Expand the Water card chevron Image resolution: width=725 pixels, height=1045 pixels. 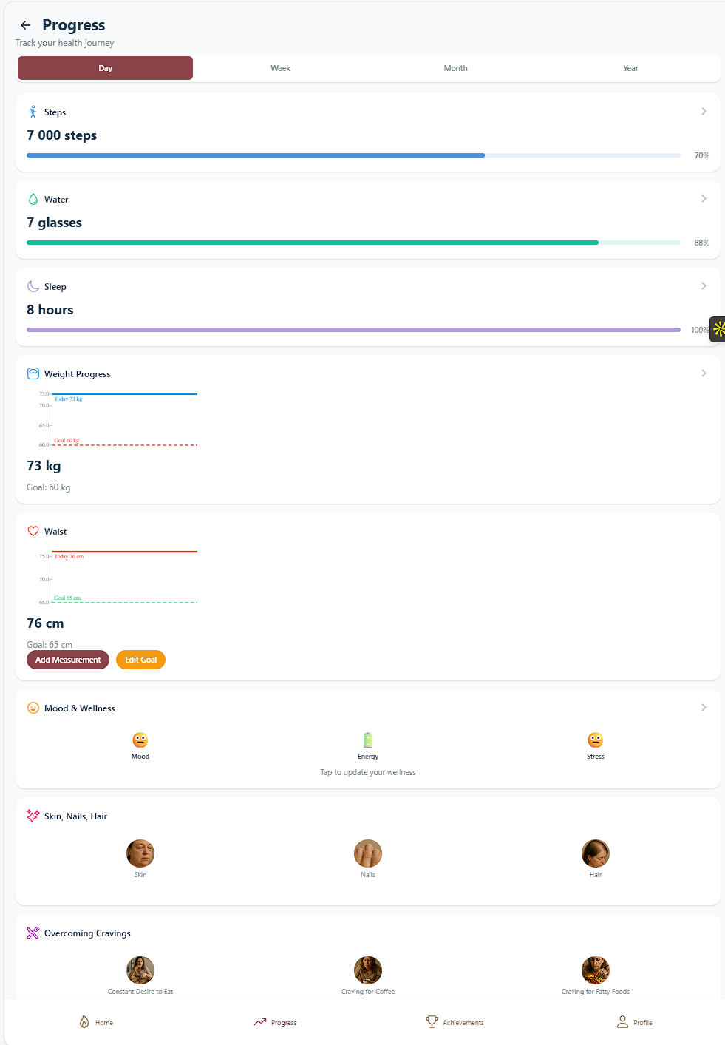pos(704,199)
